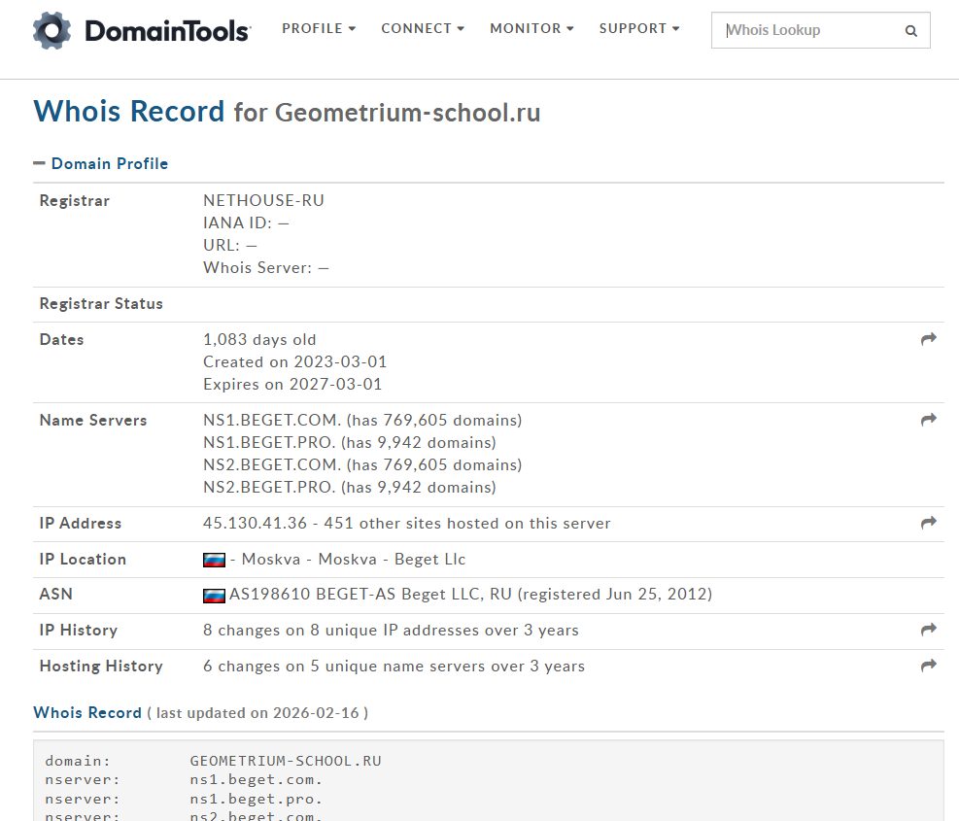This screenshot has width=959, height=821.
Task: Open the MONITOR navigation menu
Action: click(531, 29)
